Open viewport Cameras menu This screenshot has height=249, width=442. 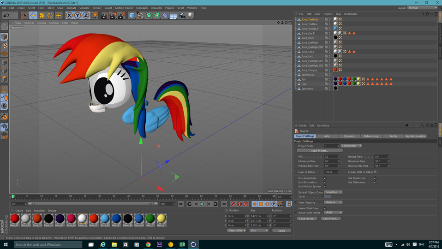pyautogui.click(x=29, y=23)
